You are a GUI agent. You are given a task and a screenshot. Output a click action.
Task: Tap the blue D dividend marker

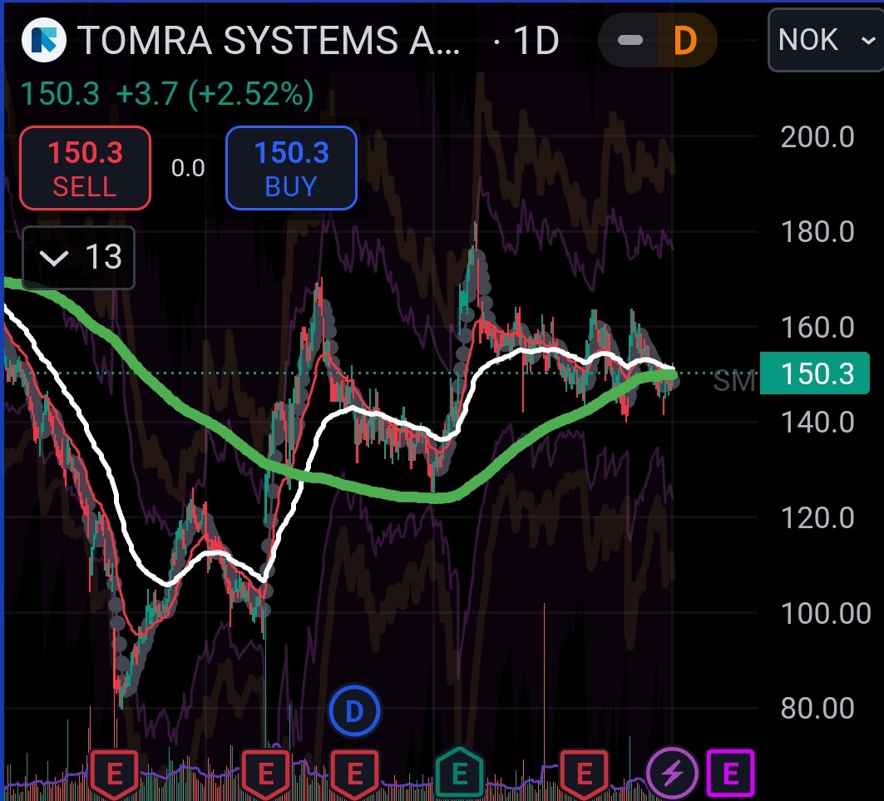click(x=354, y=710)
